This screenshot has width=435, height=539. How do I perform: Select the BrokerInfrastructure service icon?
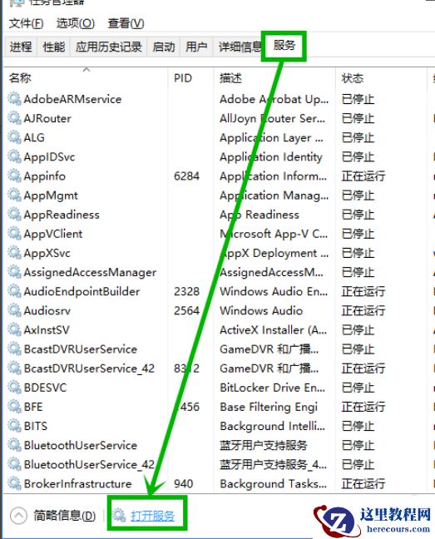(x=14, y=484)
